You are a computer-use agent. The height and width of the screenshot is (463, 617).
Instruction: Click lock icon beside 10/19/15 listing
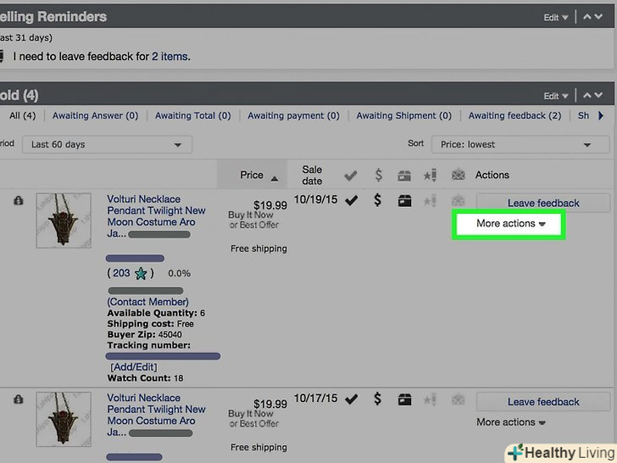(18, 201)
